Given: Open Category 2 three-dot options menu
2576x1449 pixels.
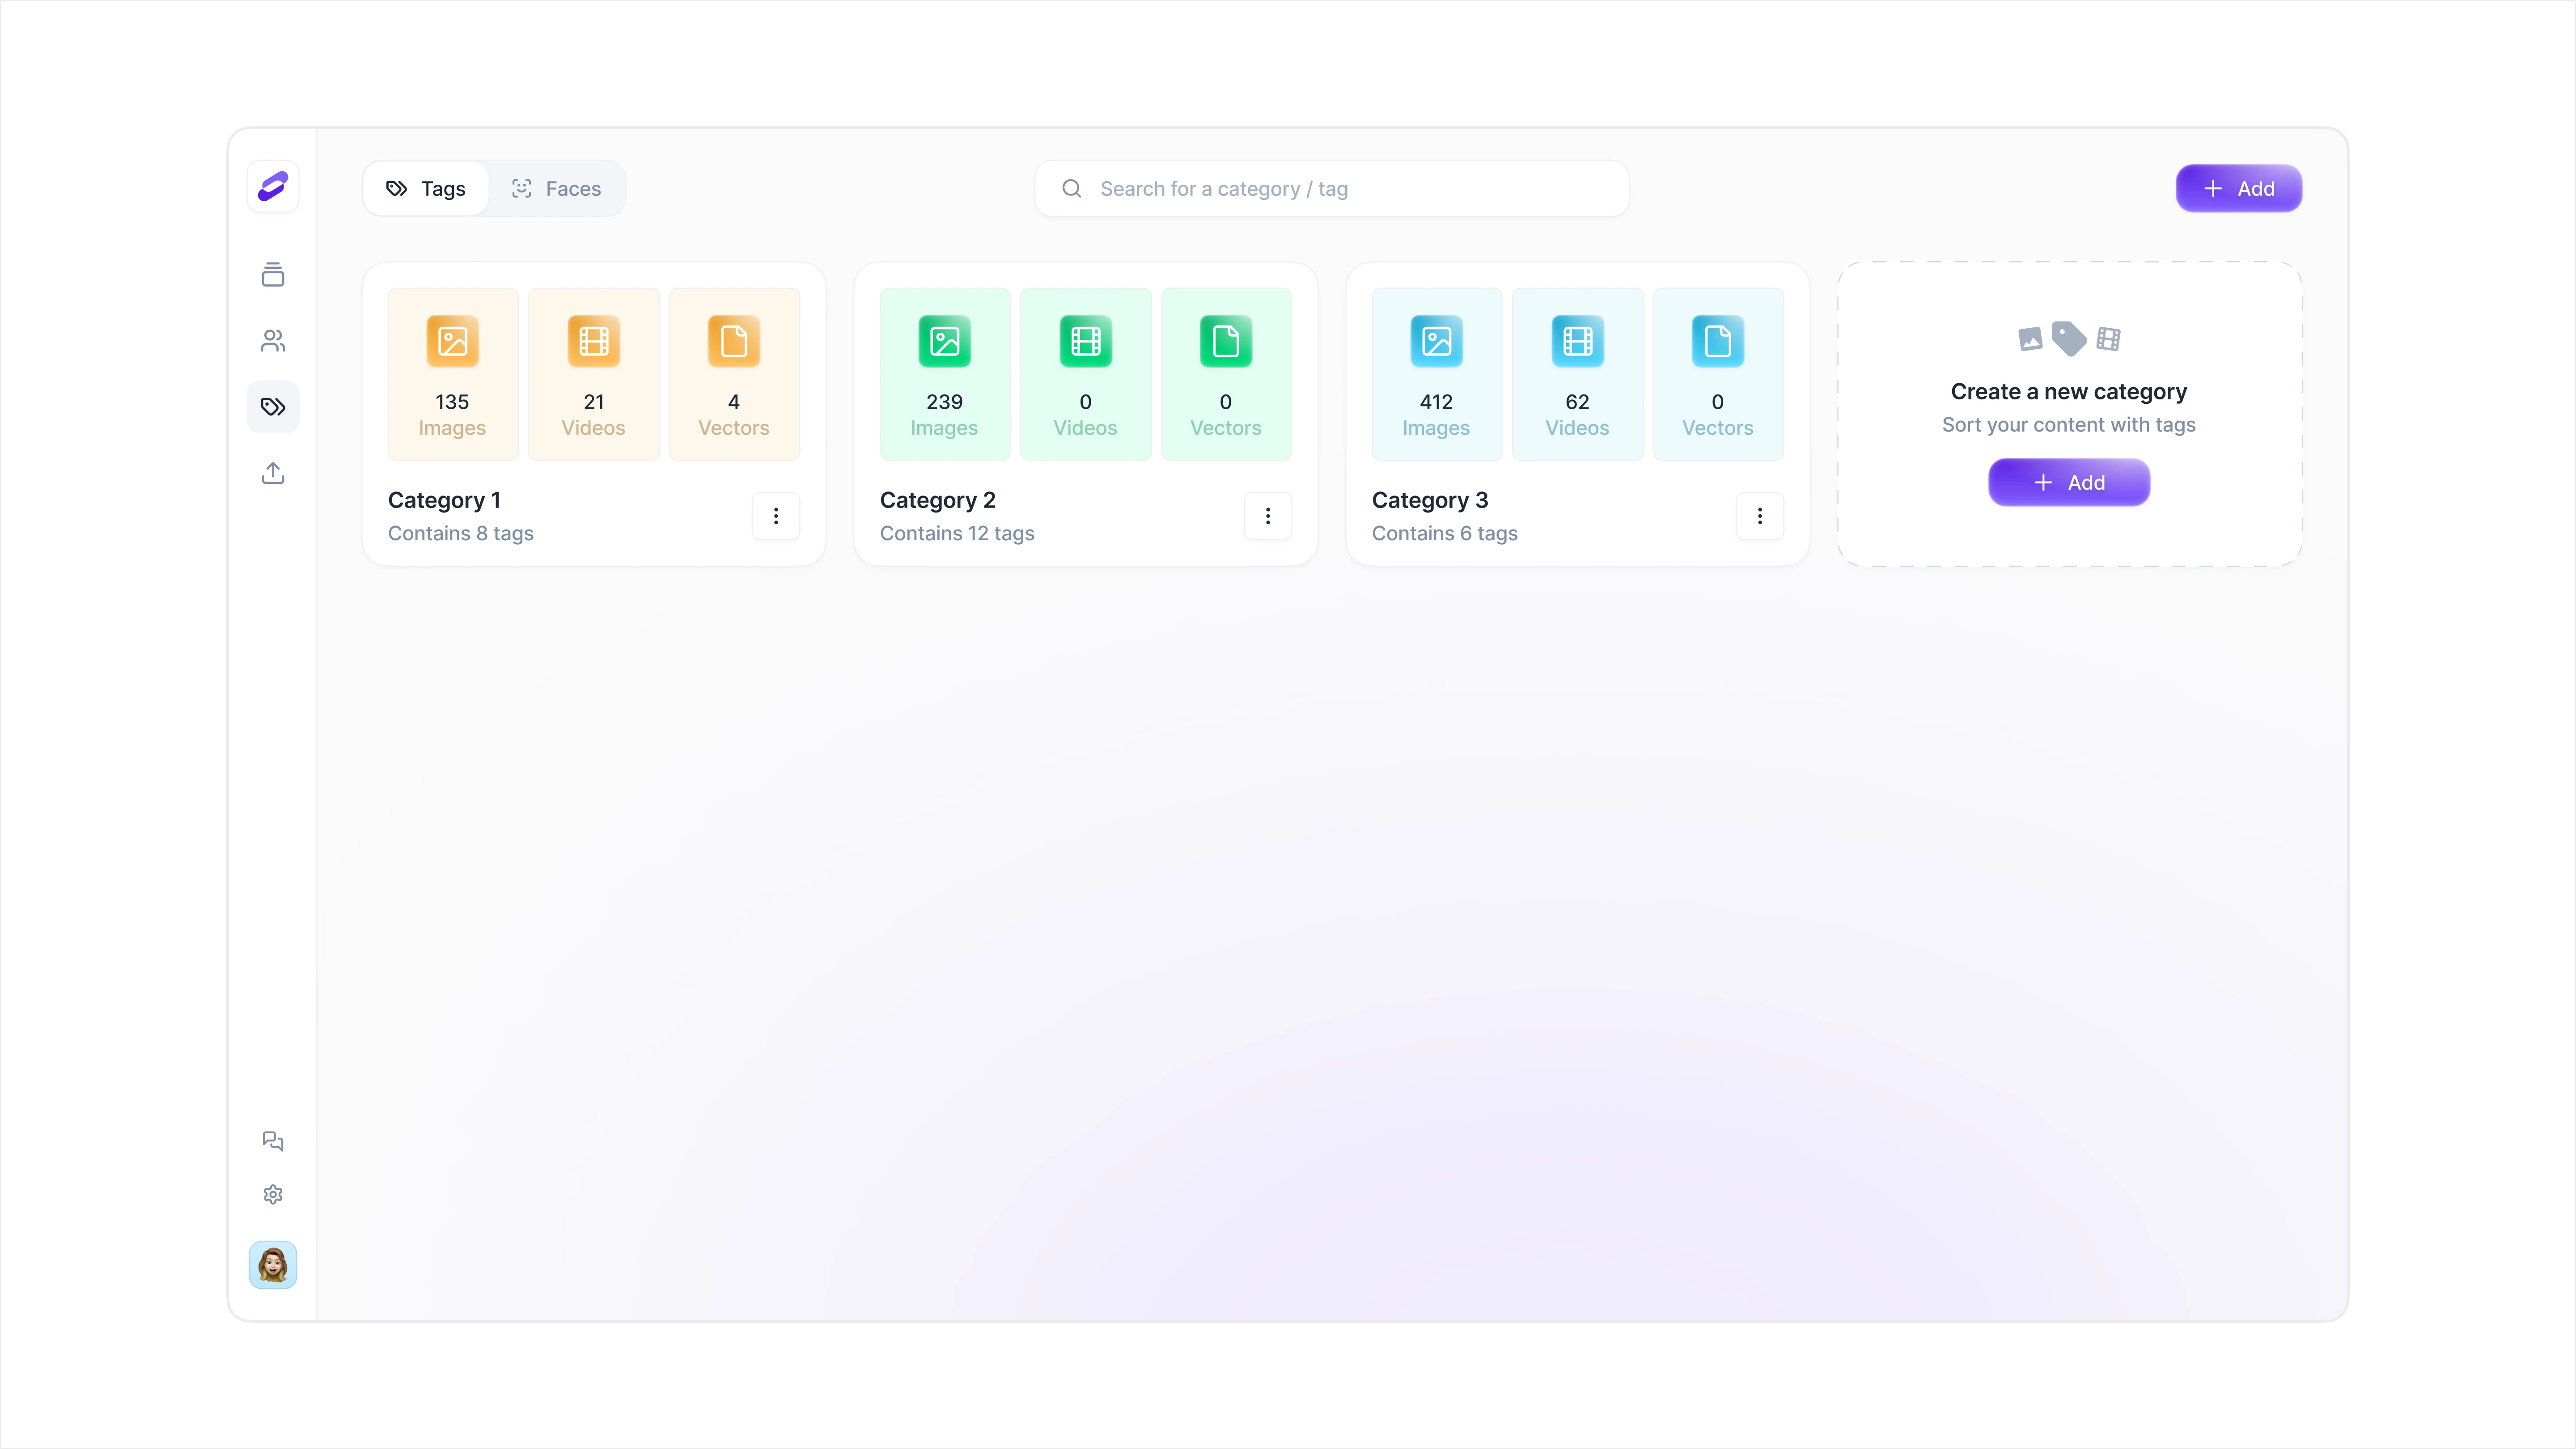Looking at the screenshot, I should click(1268, 516).
